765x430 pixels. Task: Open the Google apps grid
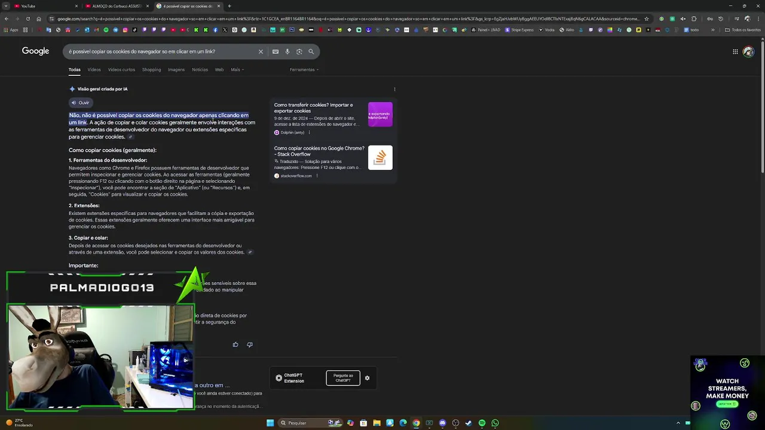pos(735,51)
